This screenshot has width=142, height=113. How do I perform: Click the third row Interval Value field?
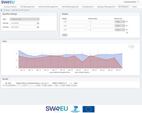101,30
